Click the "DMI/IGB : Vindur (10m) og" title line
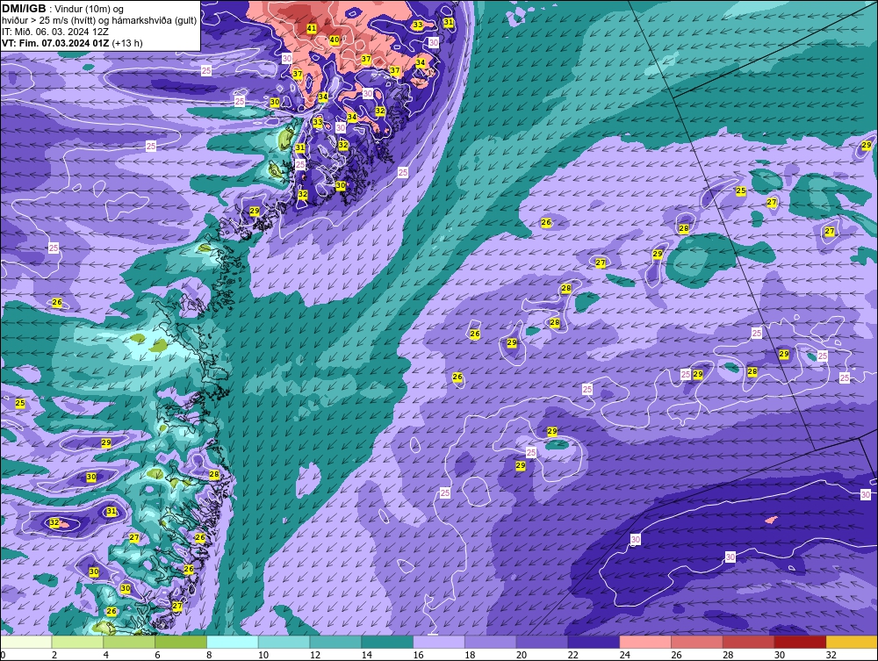The width and height of the screenshot is (878, 661). click(62, 9)
